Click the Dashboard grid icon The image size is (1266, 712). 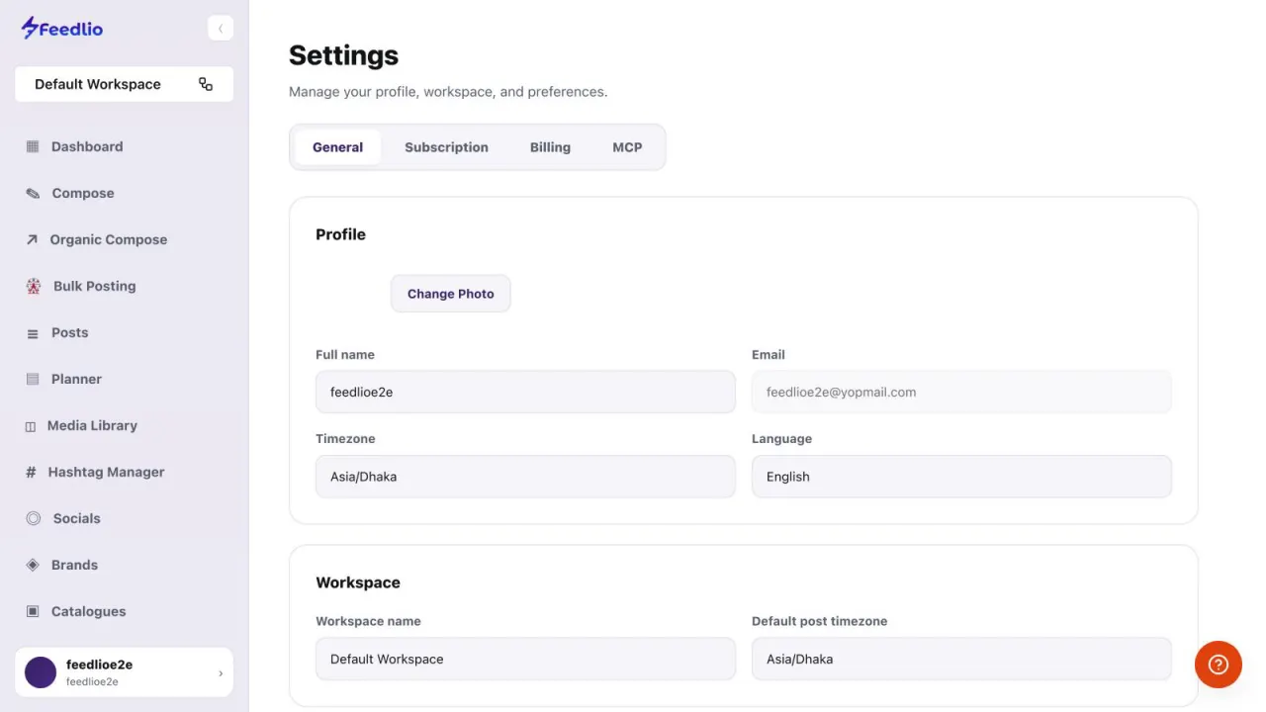[x=33, y=146]
